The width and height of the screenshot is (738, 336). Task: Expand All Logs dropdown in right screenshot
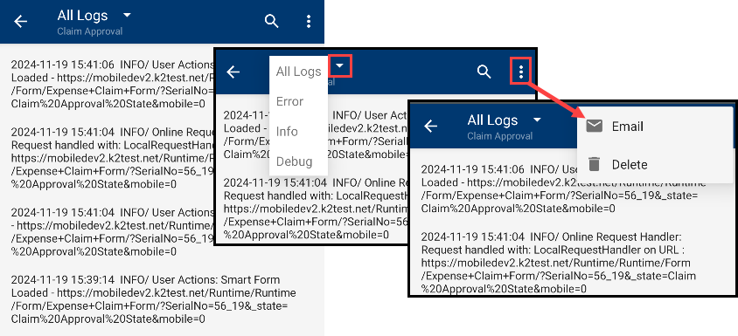tap(538, 120)
